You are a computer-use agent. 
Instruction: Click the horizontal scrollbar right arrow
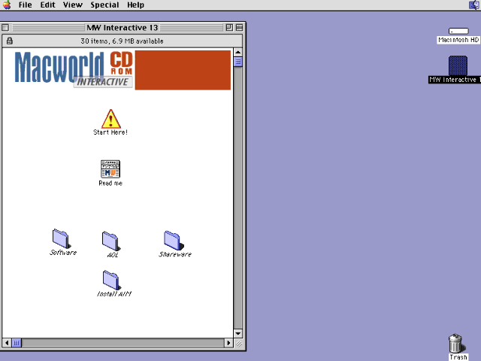[228, 343]
